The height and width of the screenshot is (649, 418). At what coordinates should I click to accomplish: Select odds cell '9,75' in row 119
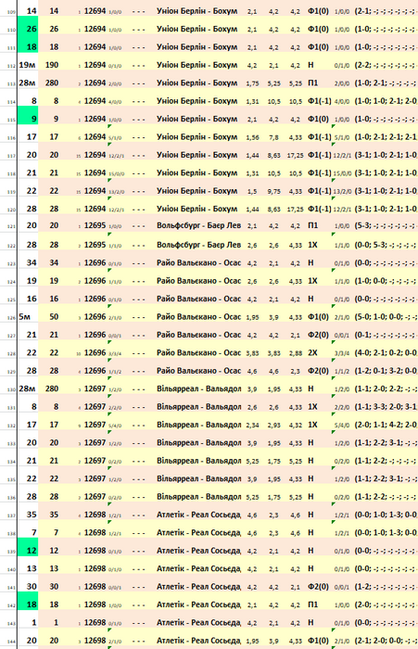coord(273,191)
